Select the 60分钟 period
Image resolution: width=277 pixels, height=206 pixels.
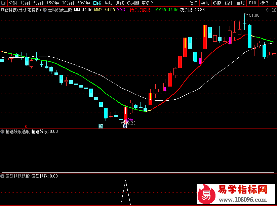(84, 3)
